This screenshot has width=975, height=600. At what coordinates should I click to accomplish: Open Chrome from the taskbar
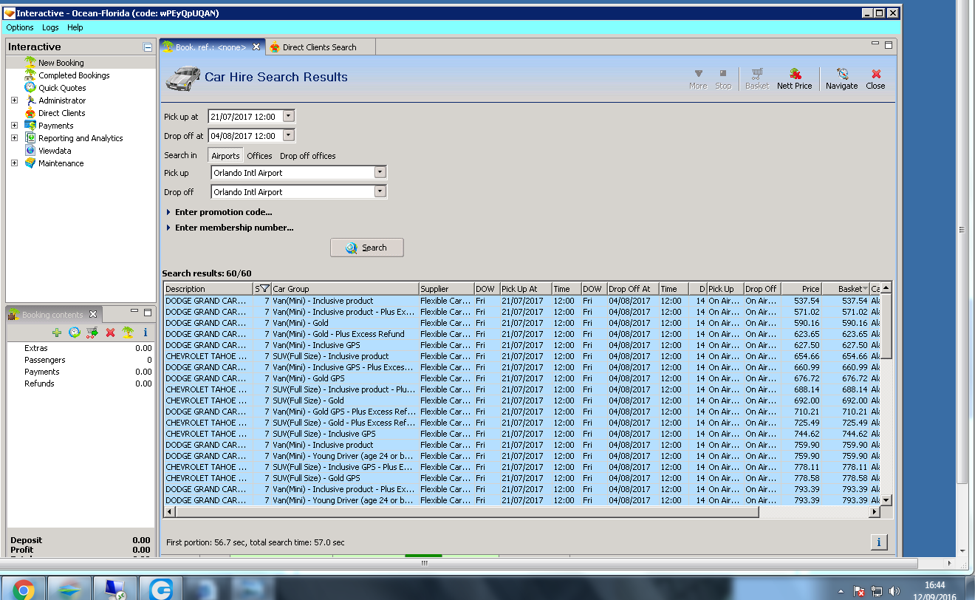pos(23,589)
